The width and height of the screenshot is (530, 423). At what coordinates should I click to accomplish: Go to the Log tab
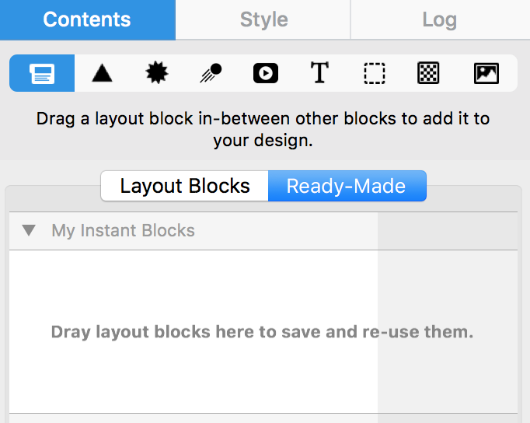tap(441, 19)
